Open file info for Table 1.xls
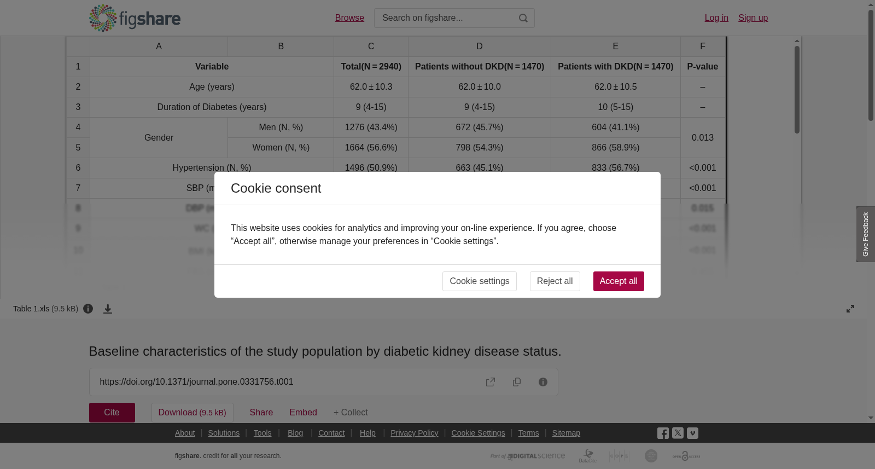875x469 pixels. [88, 309]
